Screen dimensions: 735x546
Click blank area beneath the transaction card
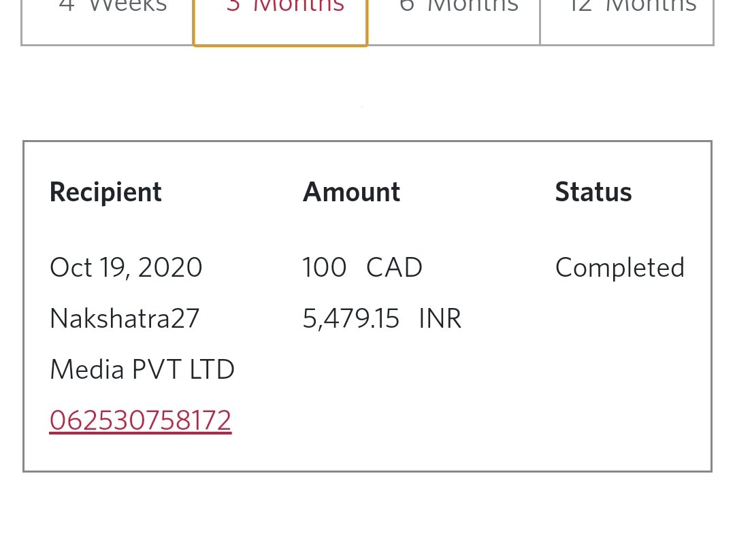(367, 509)
